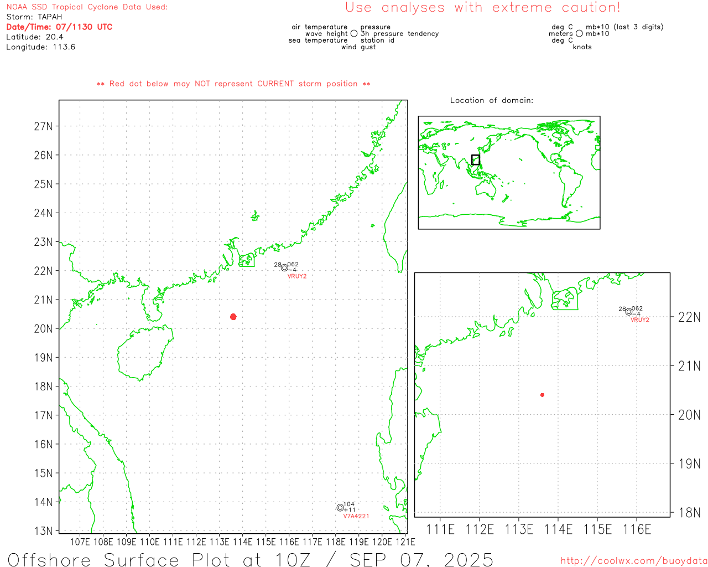Click the '110E' longitude label on the main map

[150, 542]
